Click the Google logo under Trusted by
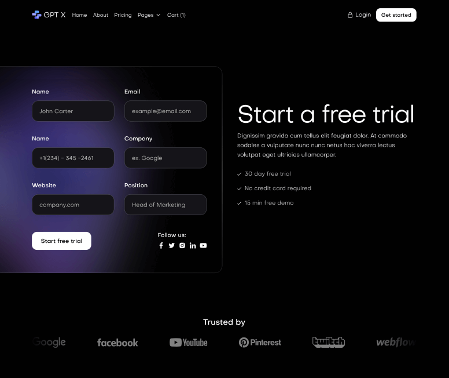Image resolution: width=449 pixels, height=378 pixels. click(49, 342)
